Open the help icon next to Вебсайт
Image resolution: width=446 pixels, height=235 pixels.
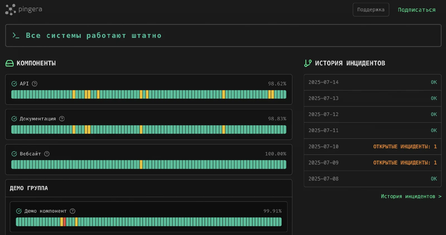coord(47,154)
